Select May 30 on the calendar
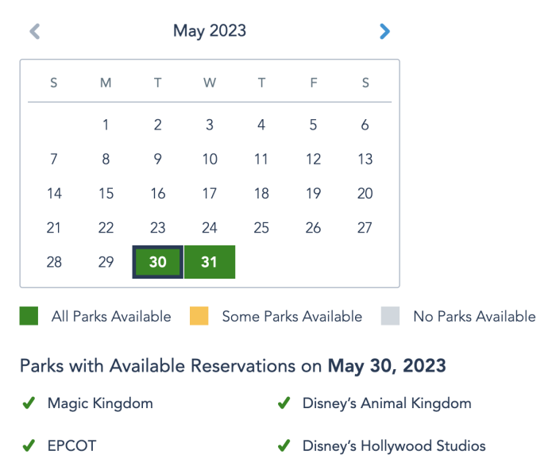Viewport: 556px width, 474px height. pos(158,262)
